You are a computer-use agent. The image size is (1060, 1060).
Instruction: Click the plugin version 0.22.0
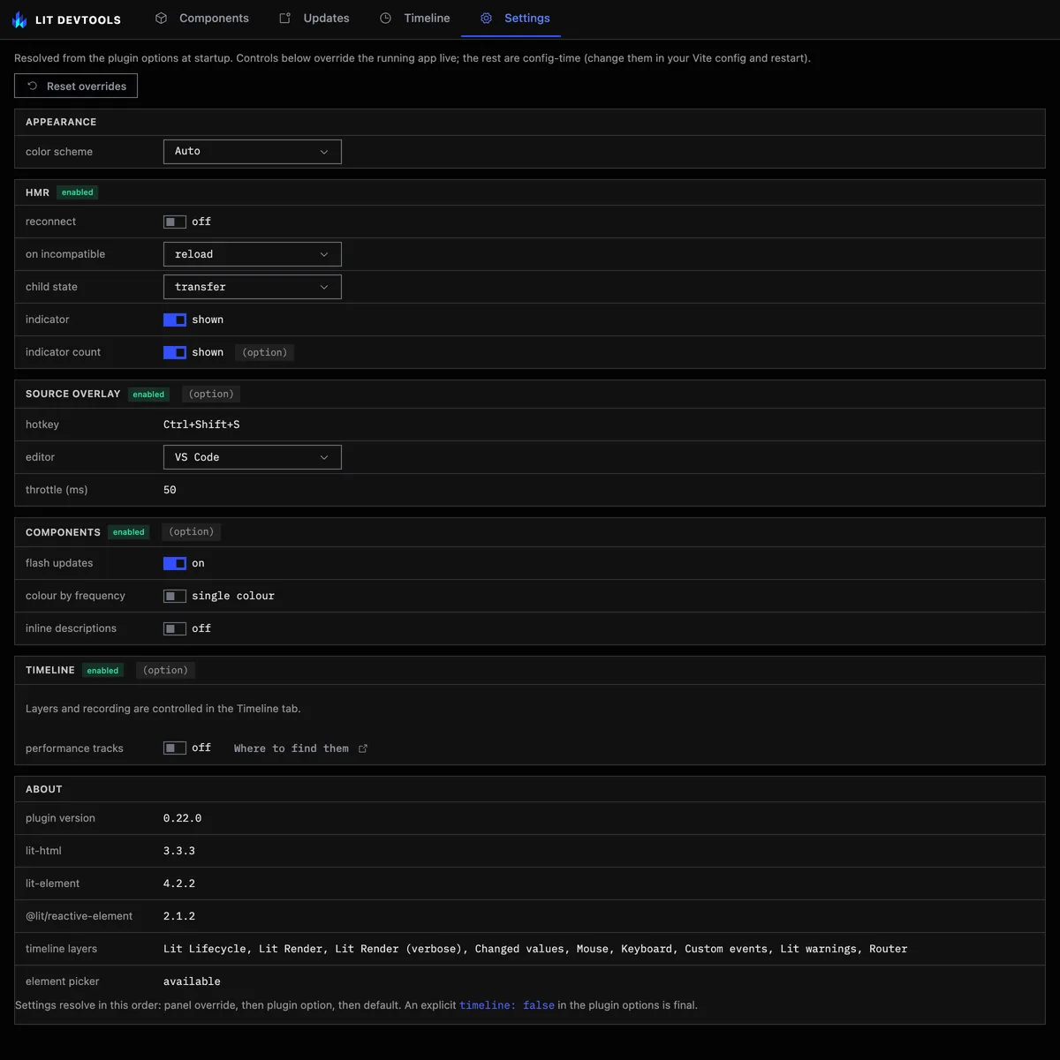[x=182, y=818]
